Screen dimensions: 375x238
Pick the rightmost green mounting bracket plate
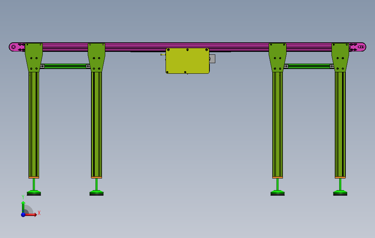[x=340, y=57]
